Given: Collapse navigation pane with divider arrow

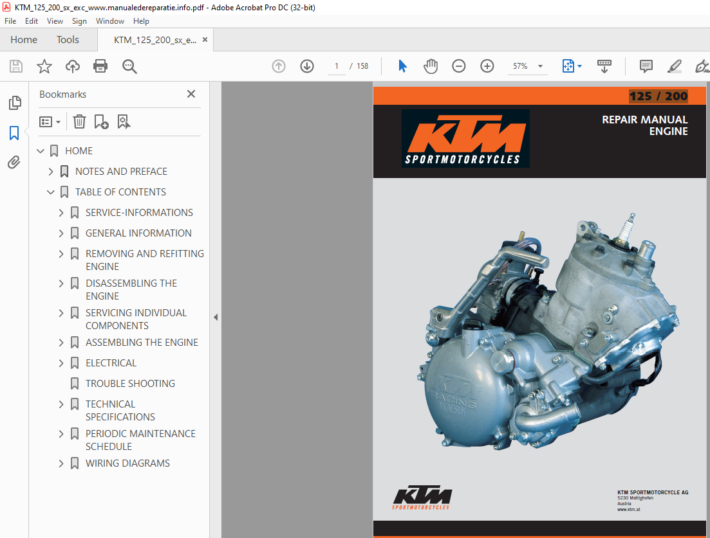Looking at the screenshot, I should click(x=216, y=318).
